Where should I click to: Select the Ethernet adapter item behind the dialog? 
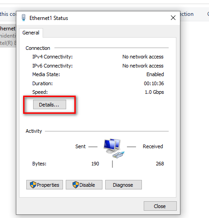pyautogui.click(x=8, y=36)
